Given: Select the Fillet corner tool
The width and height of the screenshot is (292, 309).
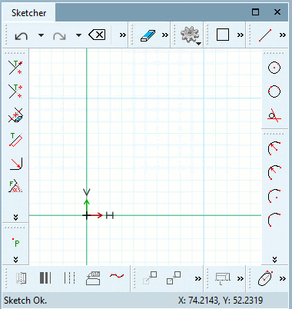Looking at the screenshot, I should (16, 164).
